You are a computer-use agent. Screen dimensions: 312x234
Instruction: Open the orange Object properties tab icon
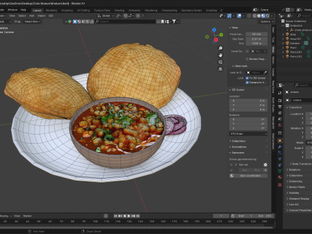coord(280,140)
